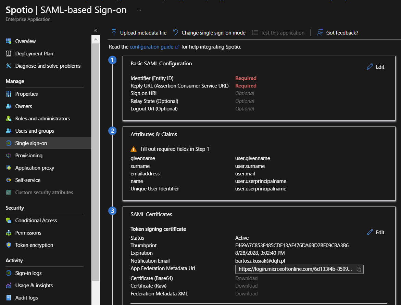Viewport: 401px width, 305px height.
Task: Click the Application proxy icon
Action: point(9,168)
